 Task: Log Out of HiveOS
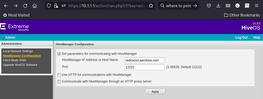pyautogui.click(x=241, y=38)
